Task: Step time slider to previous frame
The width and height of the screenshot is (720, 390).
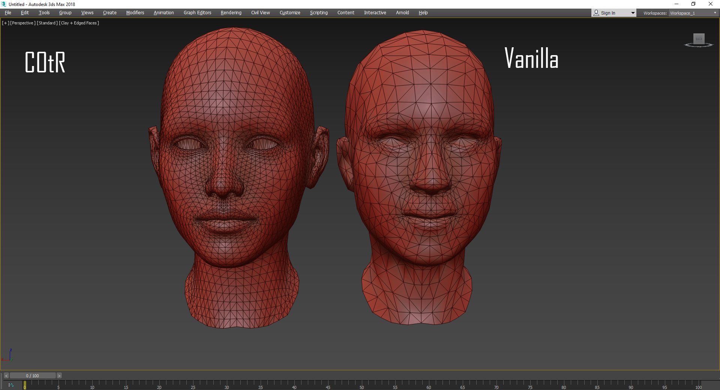Action: (x=6, y=376)
